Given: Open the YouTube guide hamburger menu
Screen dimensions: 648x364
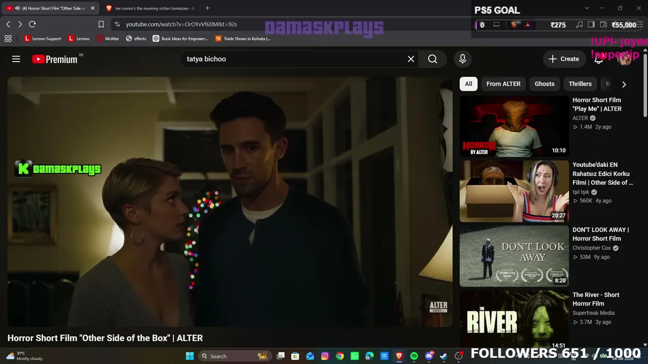Looking at the screenshot, I should click(x=16, y=59).
